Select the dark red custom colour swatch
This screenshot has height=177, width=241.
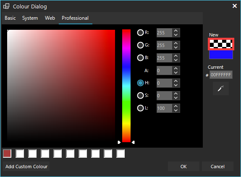pos(7,154)
